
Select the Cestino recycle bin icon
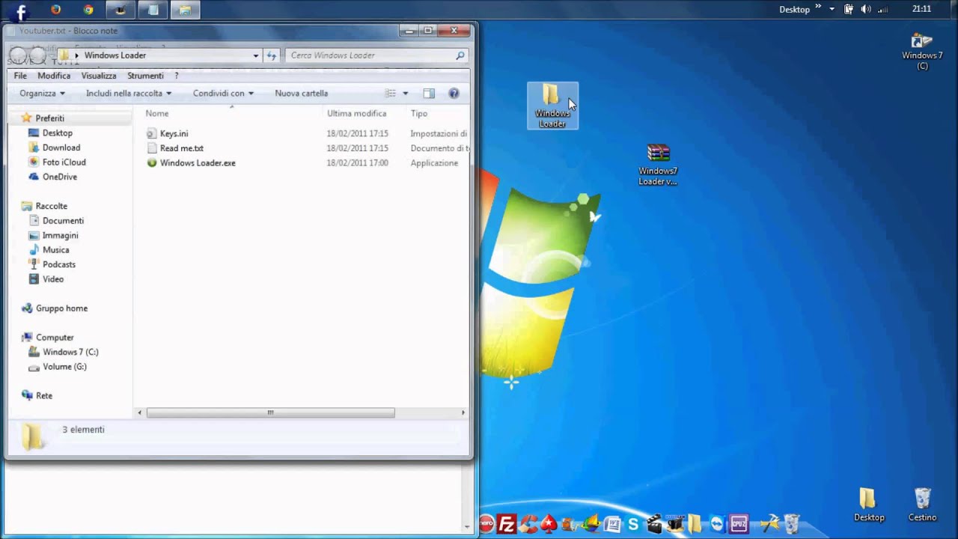(922, 505)
